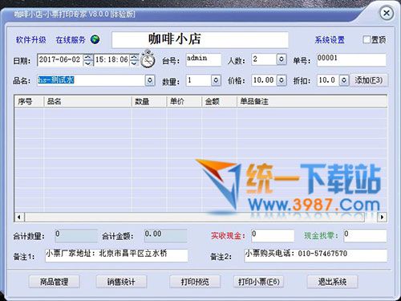Close the window with the X button
The height and width of the screenshot is (301, 401).
click(387, 13)
